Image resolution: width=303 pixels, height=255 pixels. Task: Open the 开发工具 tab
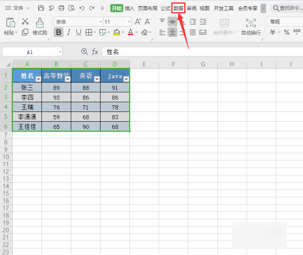pyautogui.click(x=224, y=8)
